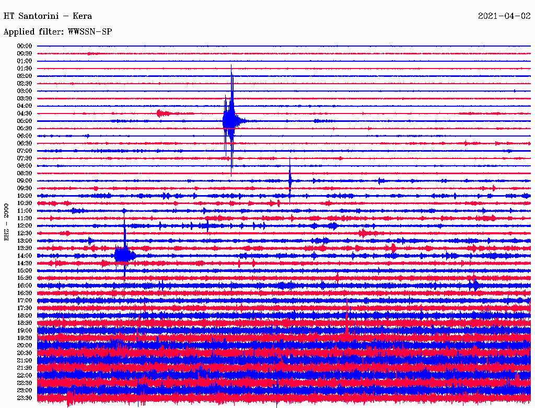Screen dimensions: 535x408
Task: Click the '14:30' time label
Action: [x=24, y=263]
